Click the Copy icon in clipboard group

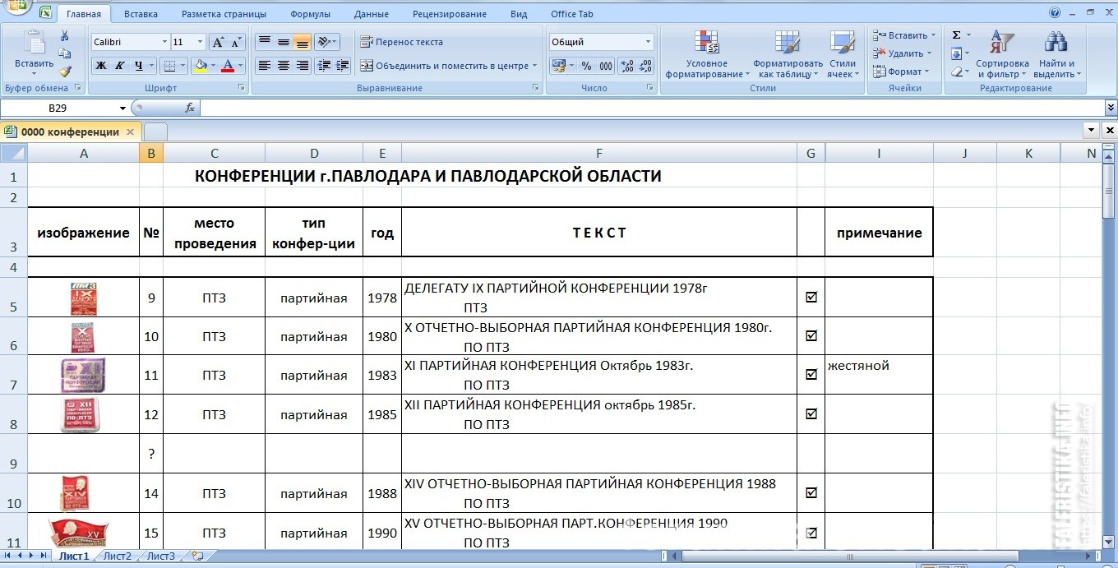(x=65, y=53)
